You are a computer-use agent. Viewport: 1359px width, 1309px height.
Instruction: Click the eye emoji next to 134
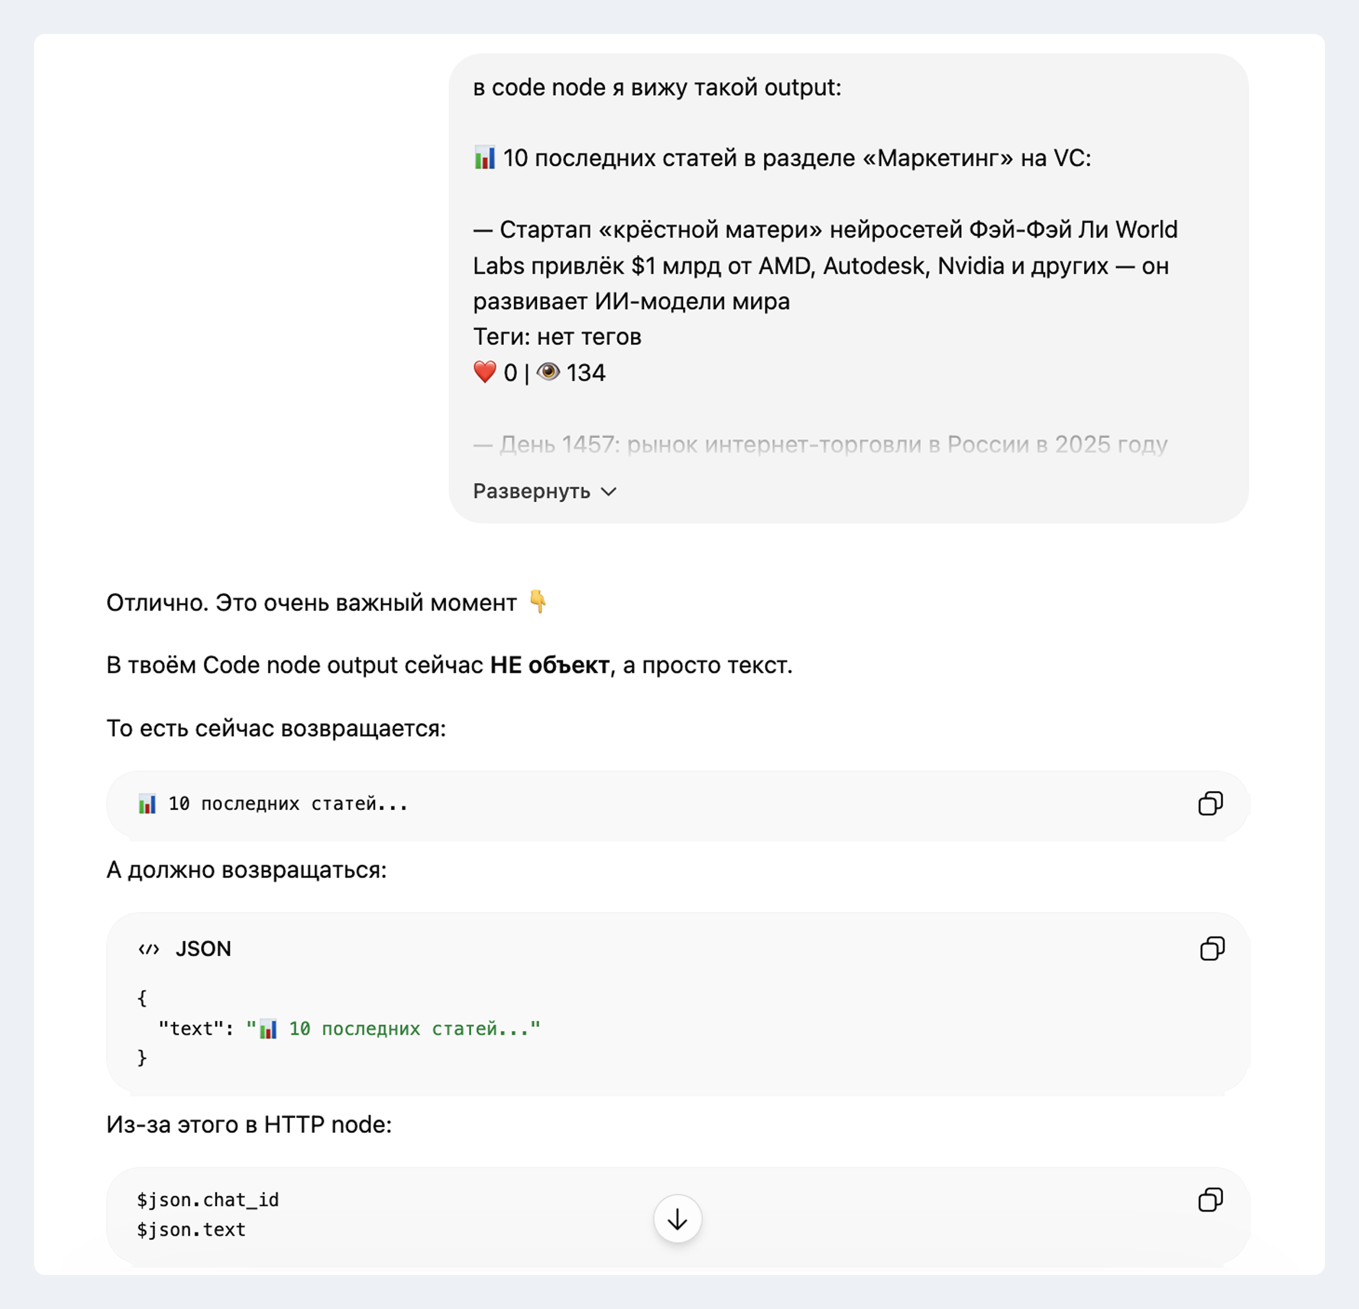[548, 373]
